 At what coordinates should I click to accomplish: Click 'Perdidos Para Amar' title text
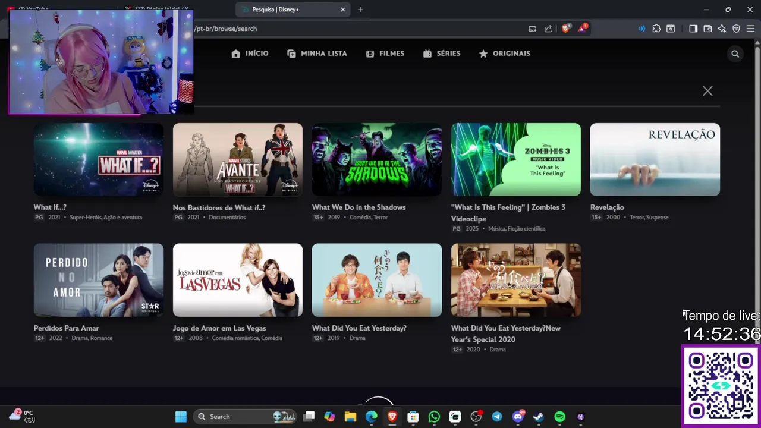(x=67, y=328)
